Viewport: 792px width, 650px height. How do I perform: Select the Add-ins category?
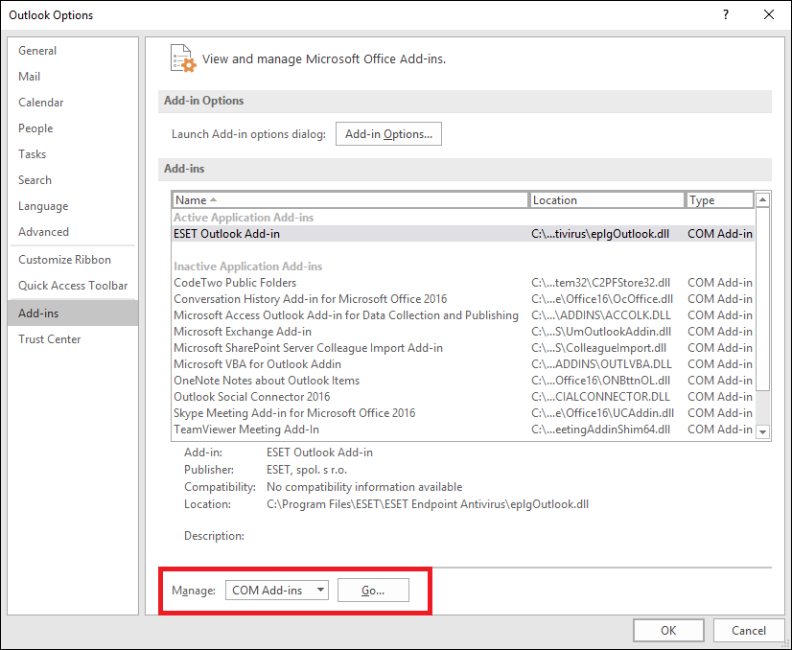[73, 313]
